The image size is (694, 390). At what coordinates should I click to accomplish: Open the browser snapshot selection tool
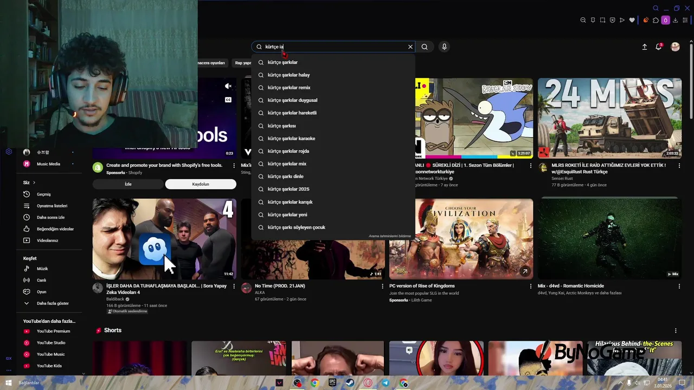click(x=602, y=20)
